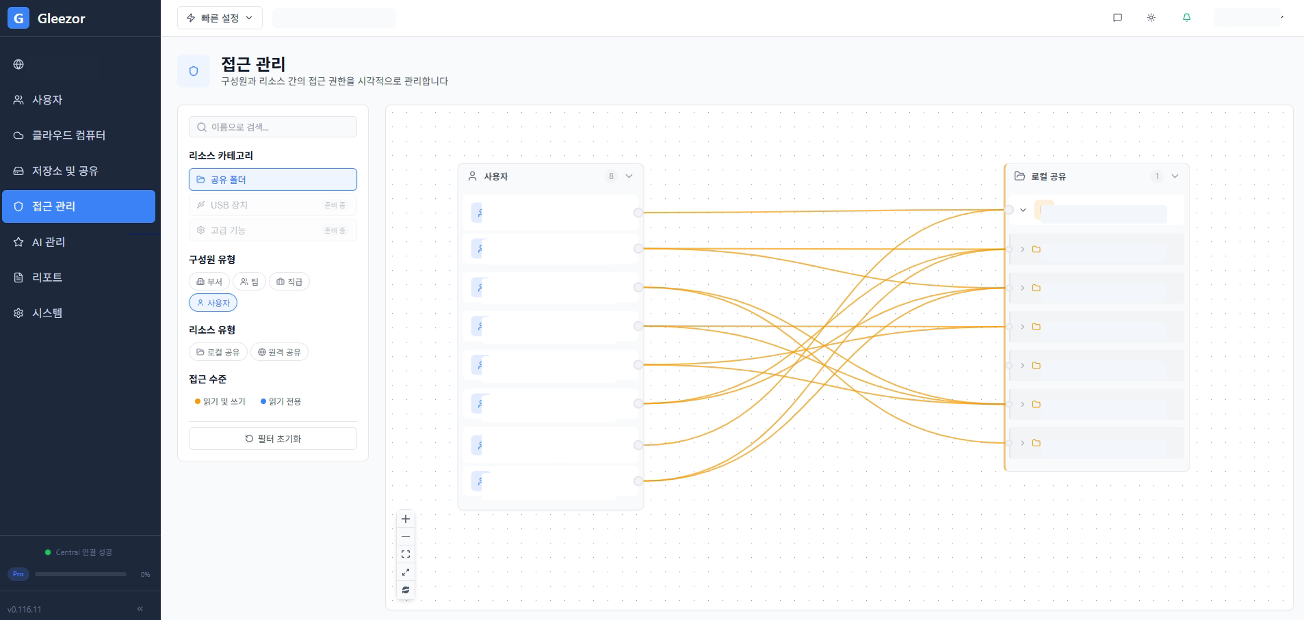Go to 클라우드 컴퓨터 in sidebar
Image resolution: width=1304 pixels, height=620 pixels.
coord(79,135)
